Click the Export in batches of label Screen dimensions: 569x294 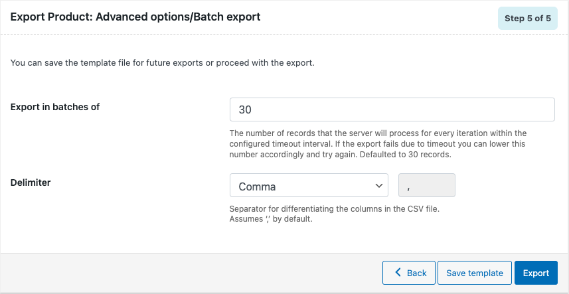click(x=55, y=107)
